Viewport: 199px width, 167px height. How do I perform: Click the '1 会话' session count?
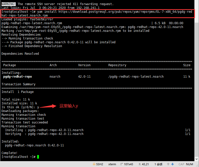coord(158,164)
